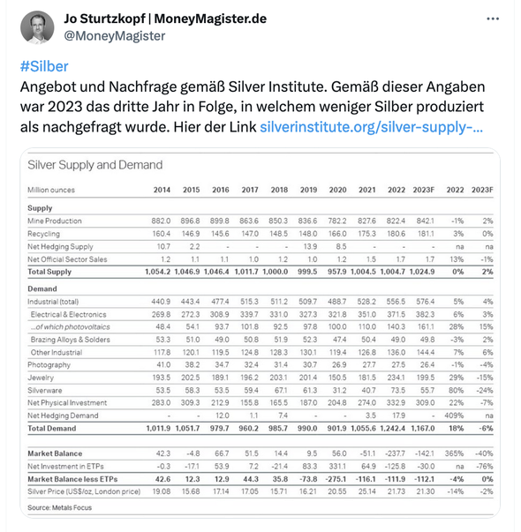Image resolution: width=521 pixels, height=532 pixels.
Task: Click the Source: Metals Focus caption
Action: coord(59,507)
